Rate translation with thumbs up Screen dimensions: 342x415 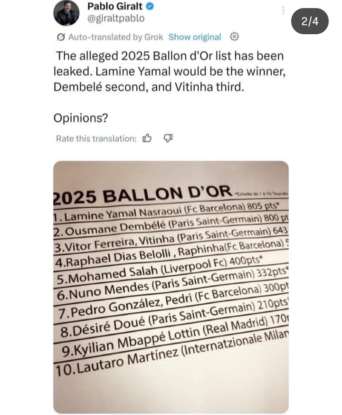point(147,138)
